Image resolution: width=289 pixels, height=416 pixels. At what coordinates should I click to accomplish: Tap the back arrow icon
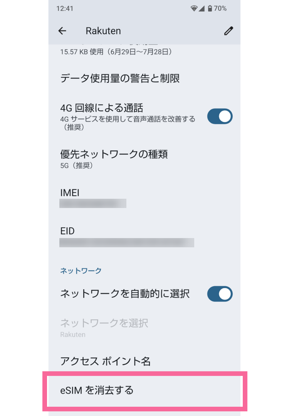62,31
